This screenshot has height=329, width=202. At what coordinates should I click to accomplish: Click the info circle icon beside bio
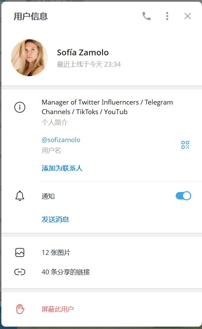[20, 107]
